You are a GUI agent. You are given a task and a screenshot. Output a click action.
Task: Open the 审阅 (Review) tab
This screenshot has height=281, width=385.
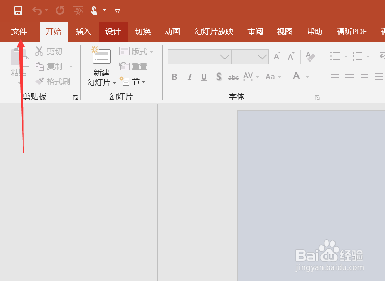click(x=255, y=32)
